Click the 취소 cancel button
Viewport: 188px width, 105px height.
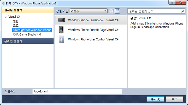pos(174,99)
